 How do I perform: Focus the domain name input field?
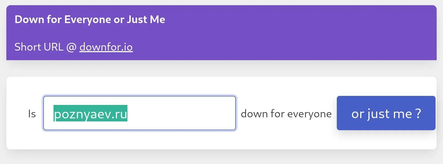tap(139, 113)
